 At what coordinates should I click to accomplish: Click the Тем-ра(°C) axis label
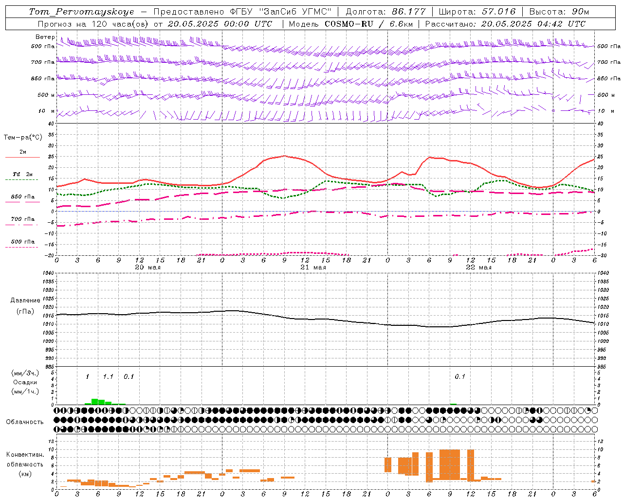[x=23, y=138]
